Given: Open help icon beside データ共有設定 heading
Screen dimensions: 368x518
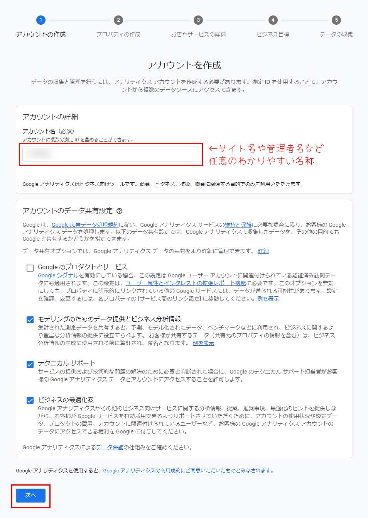Looking at the screenshot, I should [120, 211].
